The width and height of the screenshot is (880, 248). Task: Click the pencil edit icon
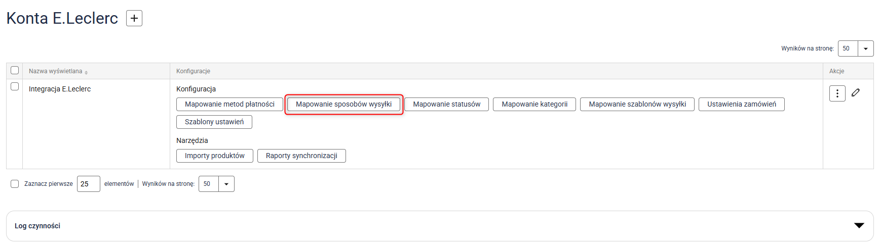[x=856, y=92]
